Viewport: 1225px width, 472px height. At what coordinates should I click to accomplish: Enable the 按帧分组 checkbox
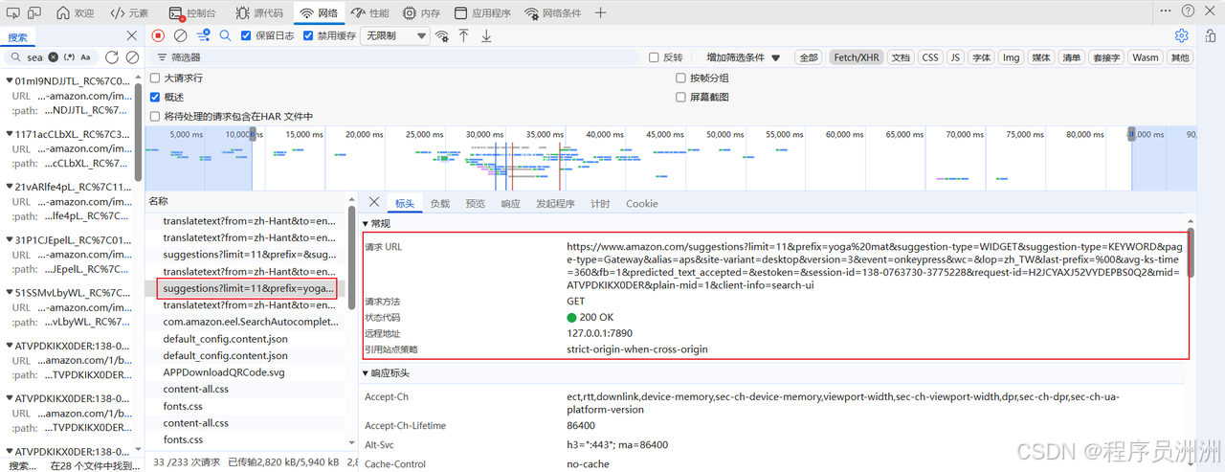(681, 79)
